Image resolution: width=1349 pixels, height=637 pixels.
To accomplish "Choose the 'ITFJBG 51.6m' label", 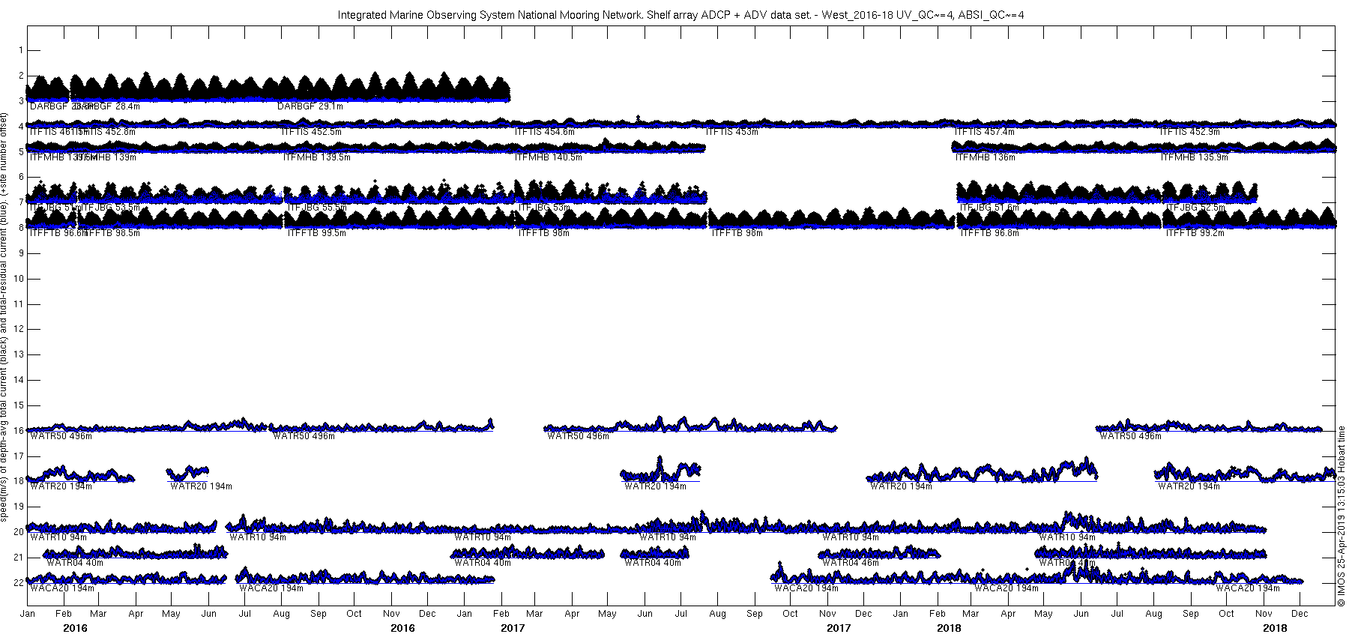I will tap(989, 208).
